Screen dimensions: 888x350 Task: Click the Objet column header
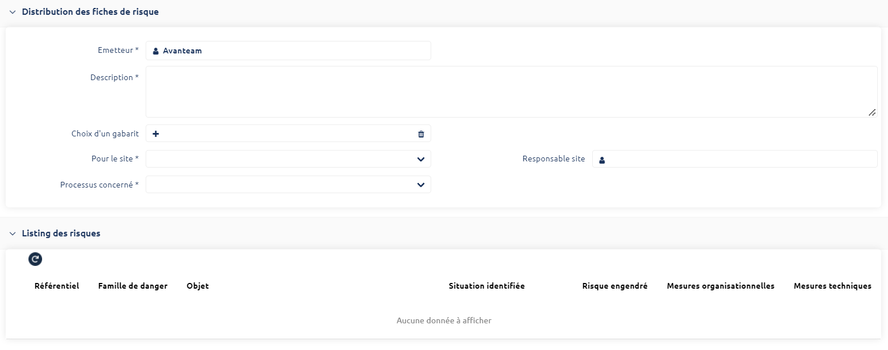tap(197, 286)
